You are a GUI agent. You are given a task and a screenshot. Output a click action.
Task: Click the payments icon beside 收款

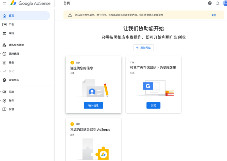tap(4, 92)
